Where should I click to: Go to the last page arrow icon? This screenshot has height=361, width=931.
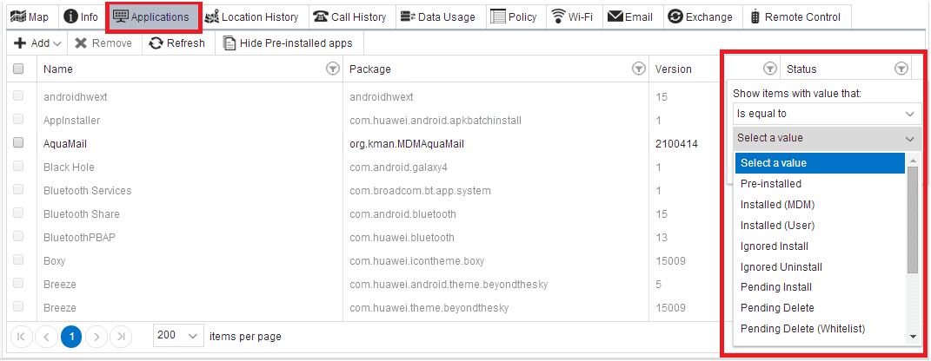click(121, 336)
